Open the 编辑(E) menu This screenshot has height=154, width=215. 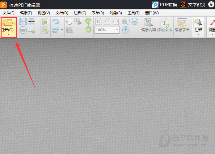(26, 13)
